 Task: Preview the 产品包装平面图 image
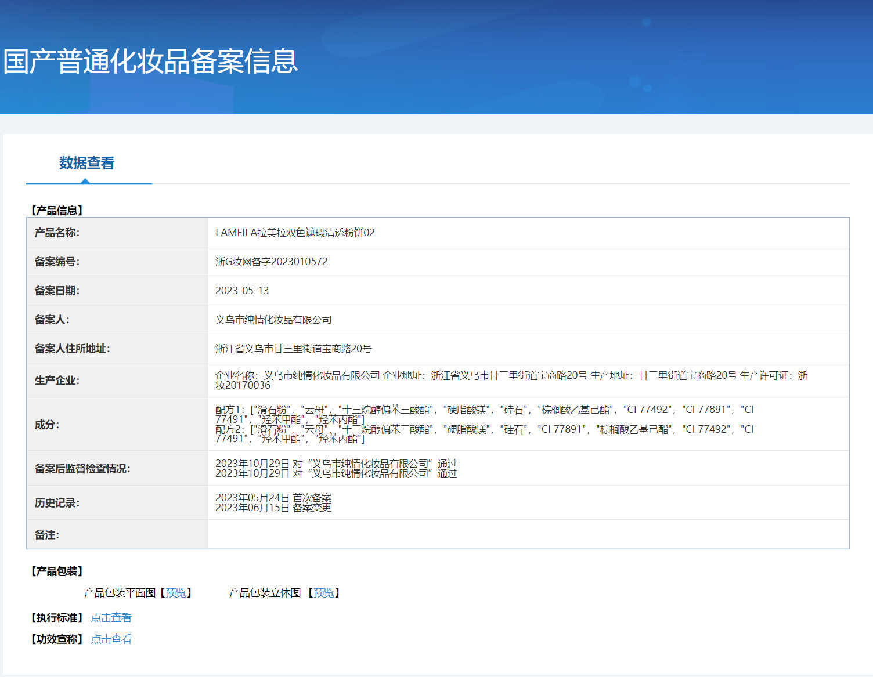tap(176, 593)
